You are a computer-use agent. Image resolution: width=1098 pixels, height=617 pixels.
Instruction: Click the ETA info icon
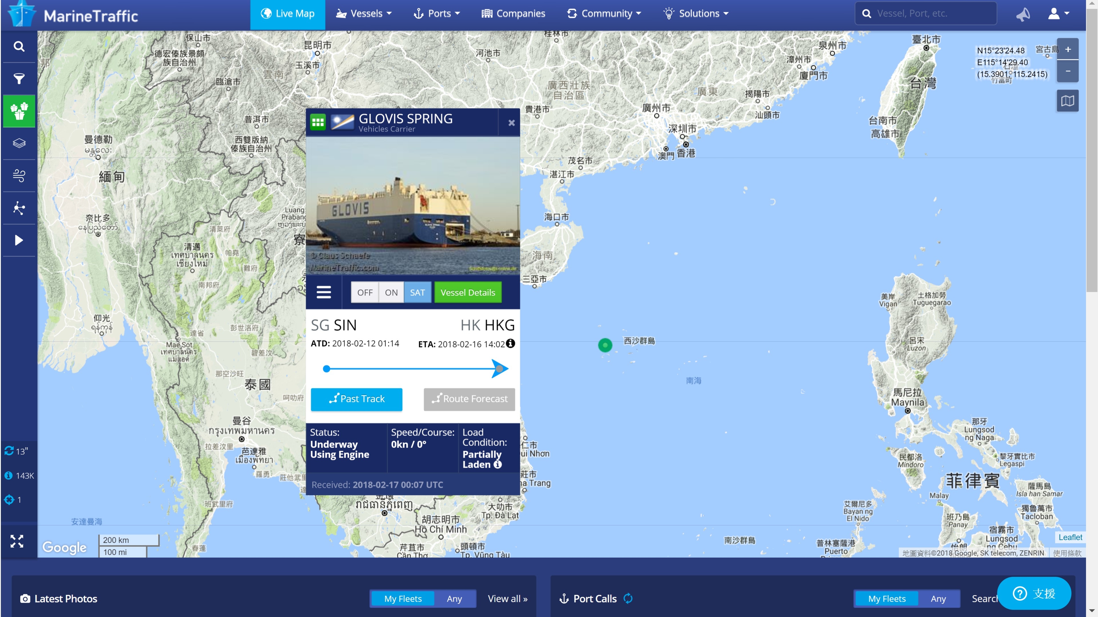point(511,343)
